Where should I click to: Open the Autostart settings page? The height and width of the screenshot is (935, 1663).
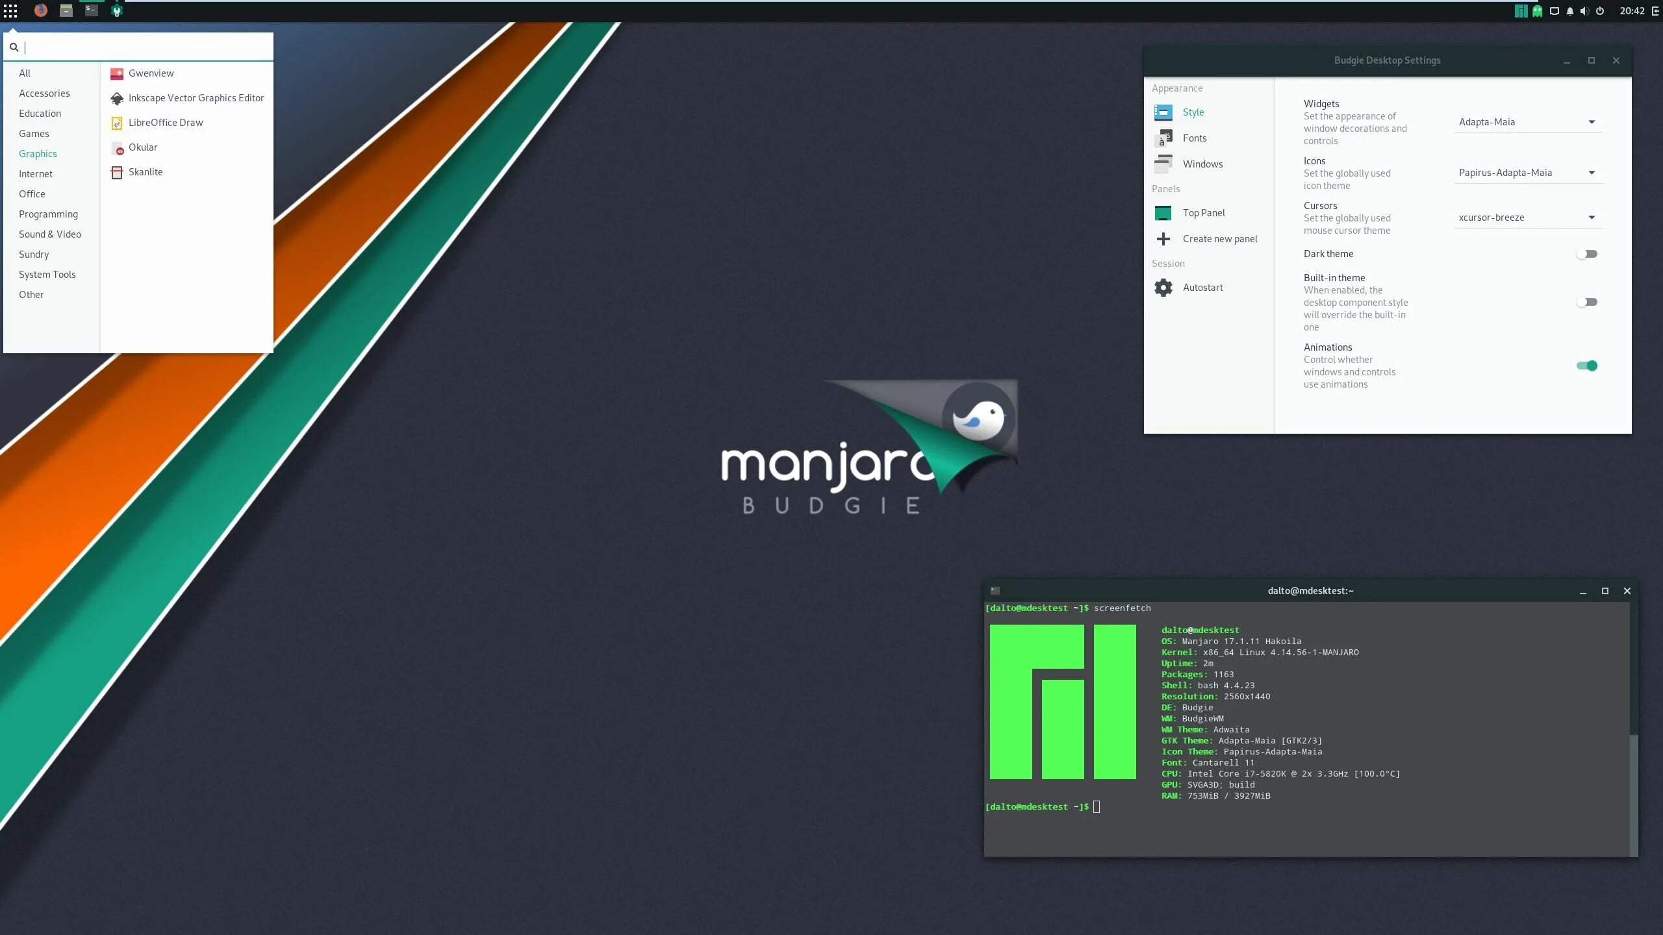[1209, 288]
